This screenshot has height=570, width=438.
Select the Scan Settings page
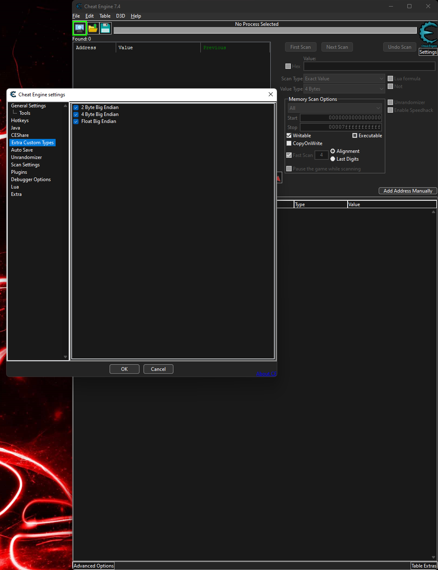[x=25, y=165]
